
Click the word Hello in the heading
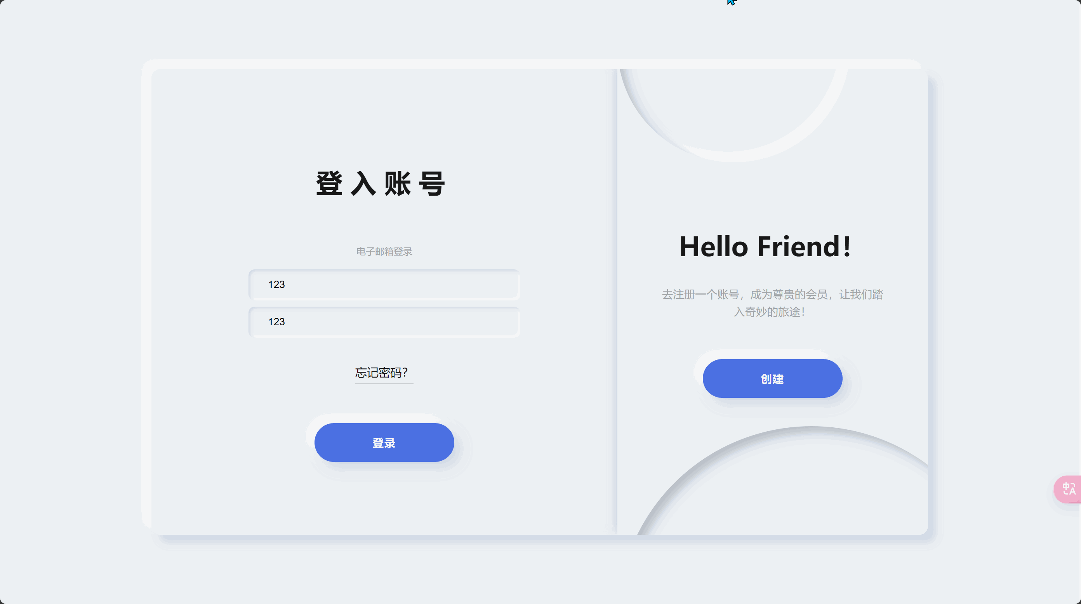pyautogui.click(x=714, y=246)
